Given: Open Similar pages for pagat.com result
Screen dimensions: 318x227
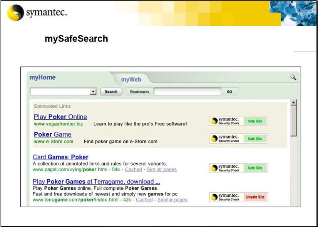Looking at the screenshot, I should (162, 169).
